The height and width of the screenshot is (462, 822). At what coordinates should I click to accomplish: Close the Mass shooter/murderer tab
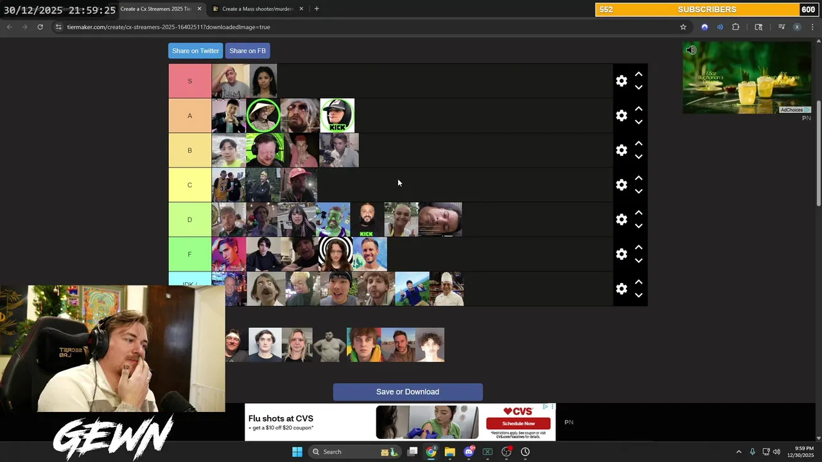click(301, 9)
